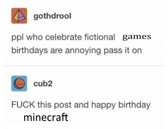Click the purple face of the pyramid avatar
The height and width of the screenshot is (129, 168).
21,16
